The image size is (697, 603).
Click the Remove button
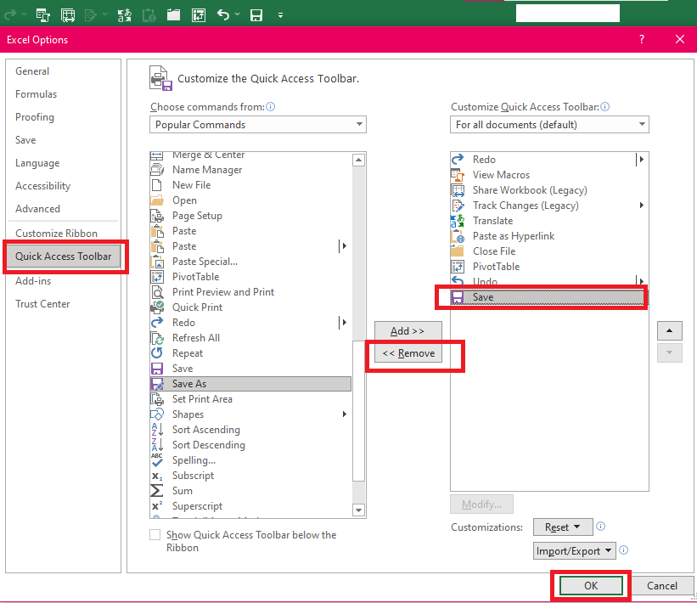[x=408, y=353]
